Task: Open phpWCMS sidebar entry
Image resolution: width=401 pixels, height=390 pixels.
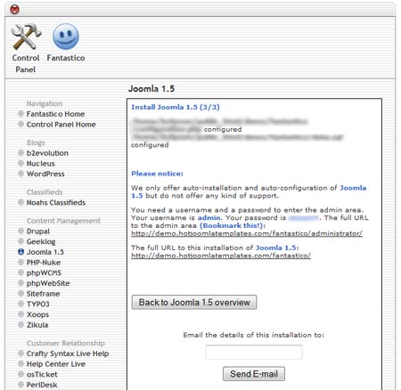Action: point(44,272)
